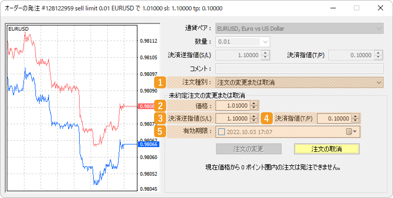Click the 現在価格から 0 ポイント notice text
Screen dimensions: 393x198
click(273, 167)
